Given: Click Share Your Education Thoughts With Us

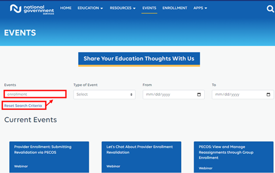Looking at the screenshot, I should point(139,59).
